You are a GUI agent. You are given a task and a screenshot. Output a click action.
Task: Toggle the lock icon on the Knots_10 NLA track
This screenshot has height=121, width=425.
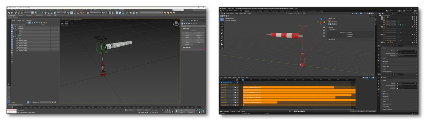[x=236, y=92]
